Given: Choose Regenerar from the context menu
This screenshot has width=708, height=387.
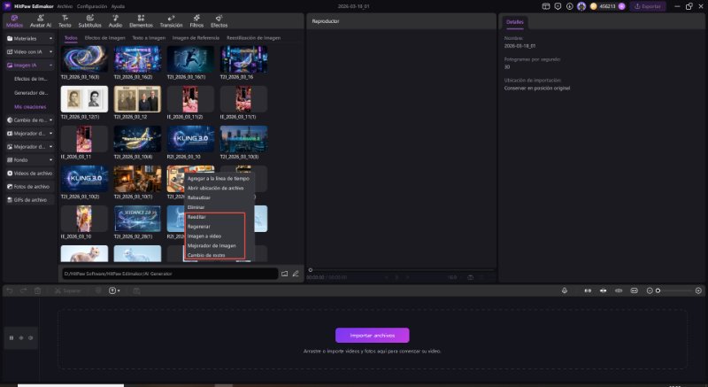Looking at the screenshot, I should pos(199,226).
